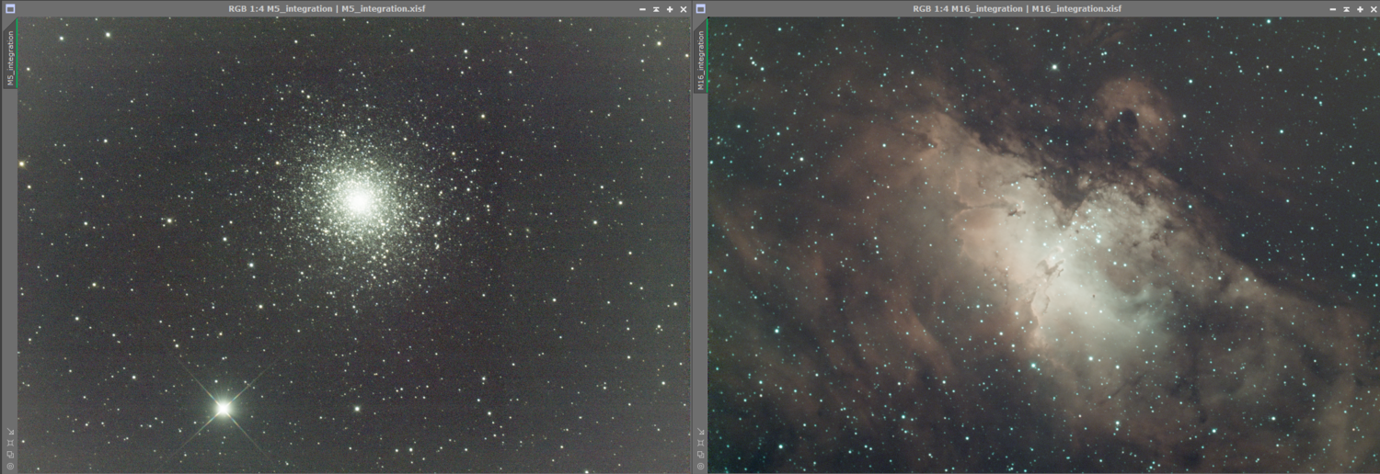This screenshot has width=1380, height=474.
Task: Click the fit-view square icon in M5 window
Action: pos(10,443)
